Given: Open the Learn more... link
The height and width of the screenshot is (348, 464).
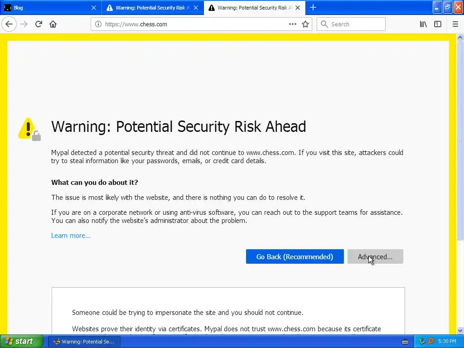Looking at the screenshot, I should point(71,236).
